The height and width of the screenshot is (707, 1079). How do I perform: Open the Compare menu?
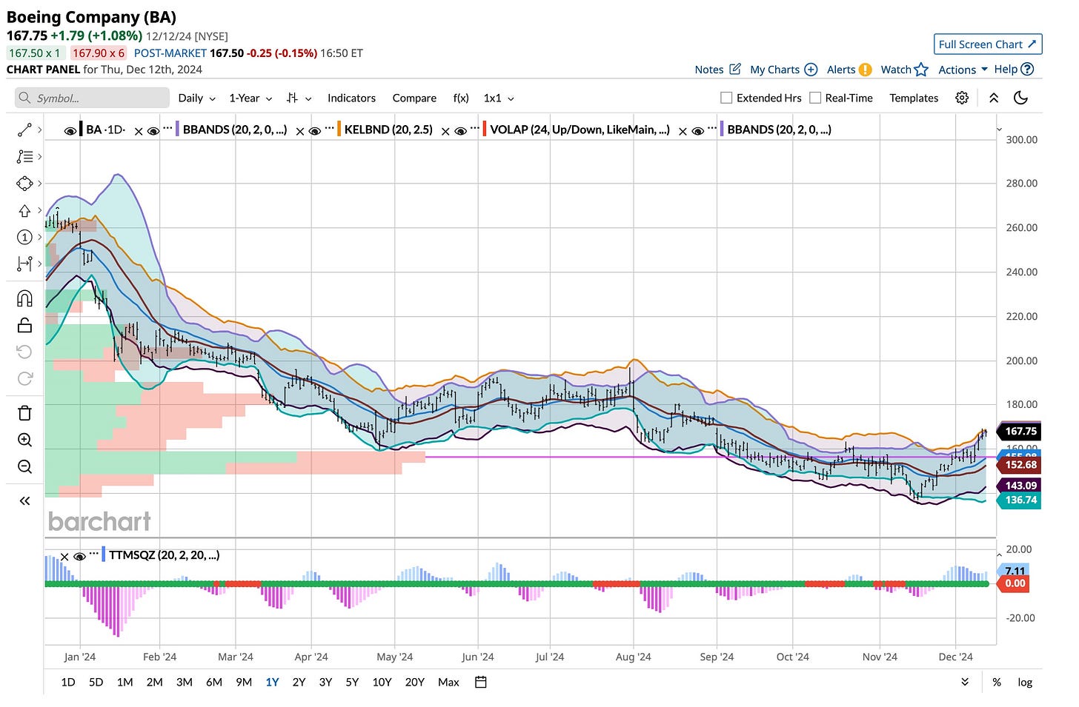(414, 98)
